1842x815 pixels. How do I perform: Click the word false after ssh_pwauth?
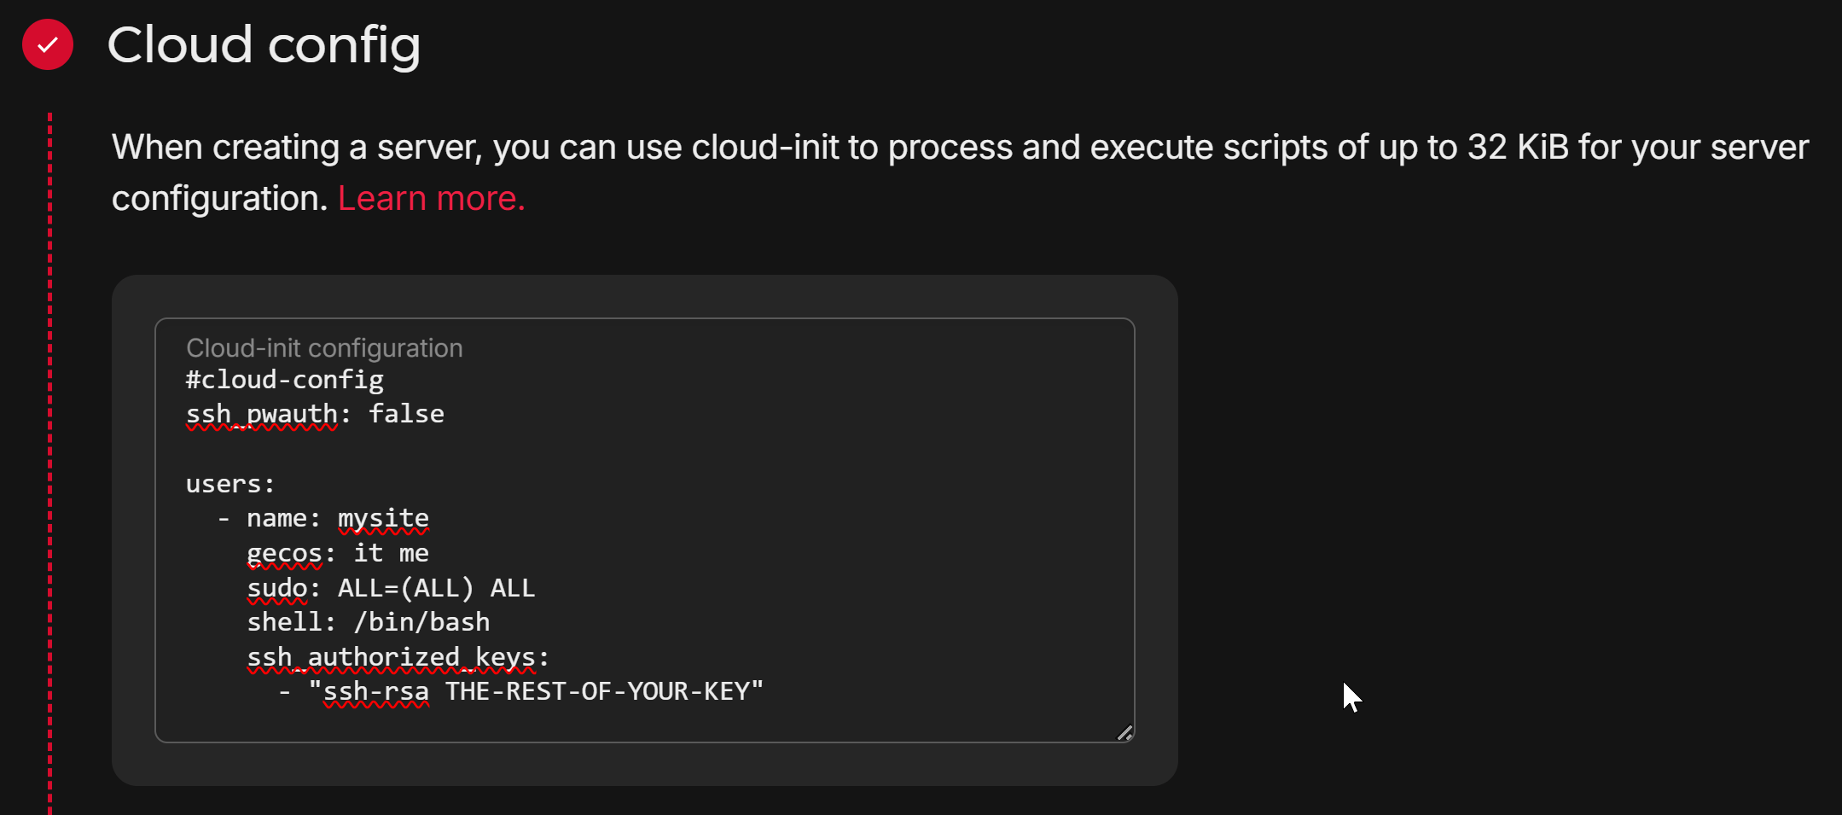[x=406, y=415]
